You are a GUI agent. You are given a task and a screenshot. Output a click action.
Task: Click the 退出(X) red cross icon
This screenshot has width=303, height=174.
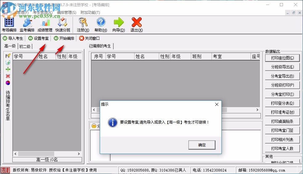(137, 25)
